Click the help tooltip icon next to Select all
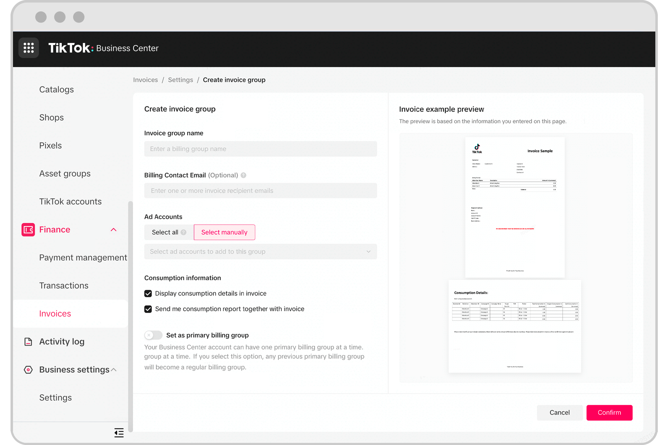Image resolution: width=668 pixels, height=445 pixels. [x=183, y=232]
